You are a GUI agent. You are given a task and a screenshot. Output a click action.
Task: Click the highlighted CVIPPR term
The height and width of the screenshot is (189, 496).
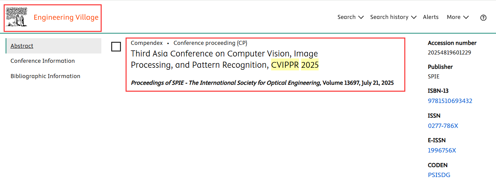(x=285, y=65)
